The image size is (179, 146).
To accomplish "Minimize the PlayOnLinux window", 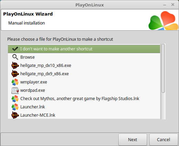I will 165,5.
